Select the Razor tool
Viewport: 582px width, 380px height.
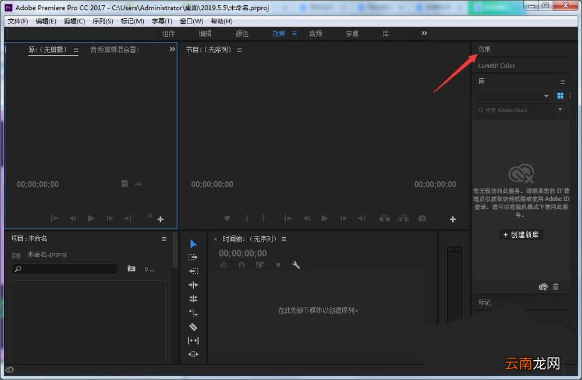[193, 327]
